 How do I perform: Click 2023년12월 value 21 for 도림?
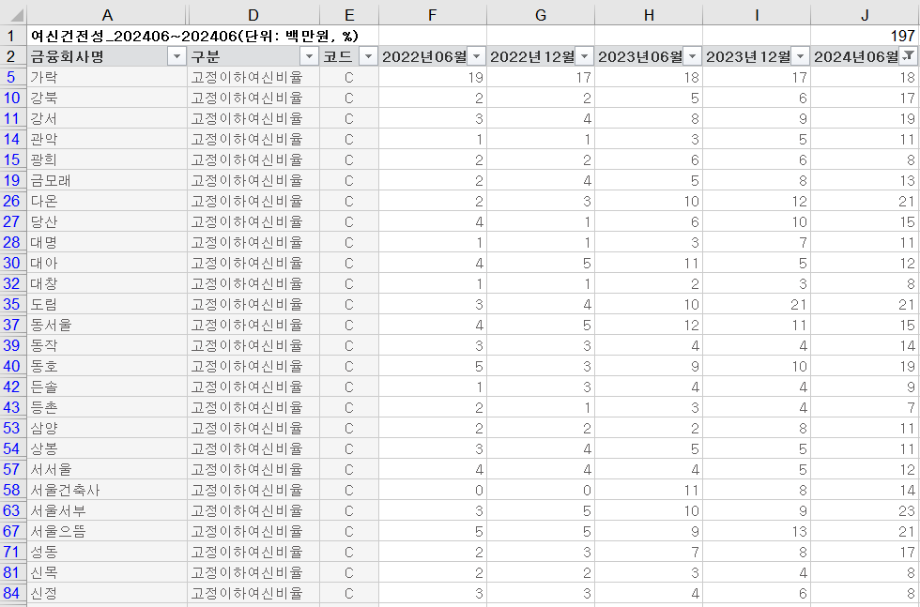click(x=757, y=304)
